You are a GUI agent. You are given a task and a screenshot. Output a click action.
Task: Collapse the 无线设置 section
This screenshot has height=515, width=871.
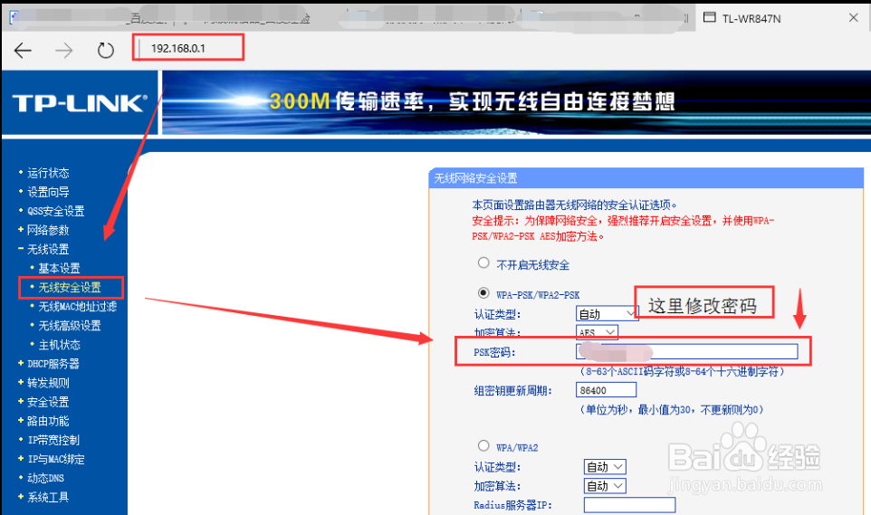[48, 249]
